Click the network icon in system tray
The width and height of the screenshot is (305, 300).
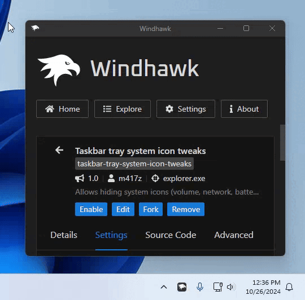click(x=218, y=287)
